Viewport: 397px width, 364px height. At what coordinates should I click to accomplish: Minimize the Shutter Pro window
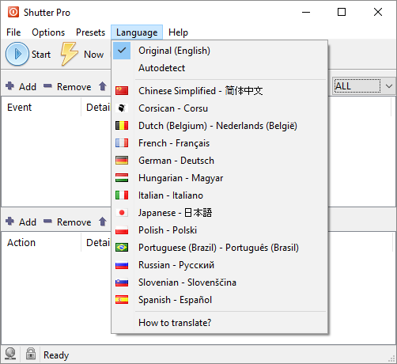[x=306, y=12]
